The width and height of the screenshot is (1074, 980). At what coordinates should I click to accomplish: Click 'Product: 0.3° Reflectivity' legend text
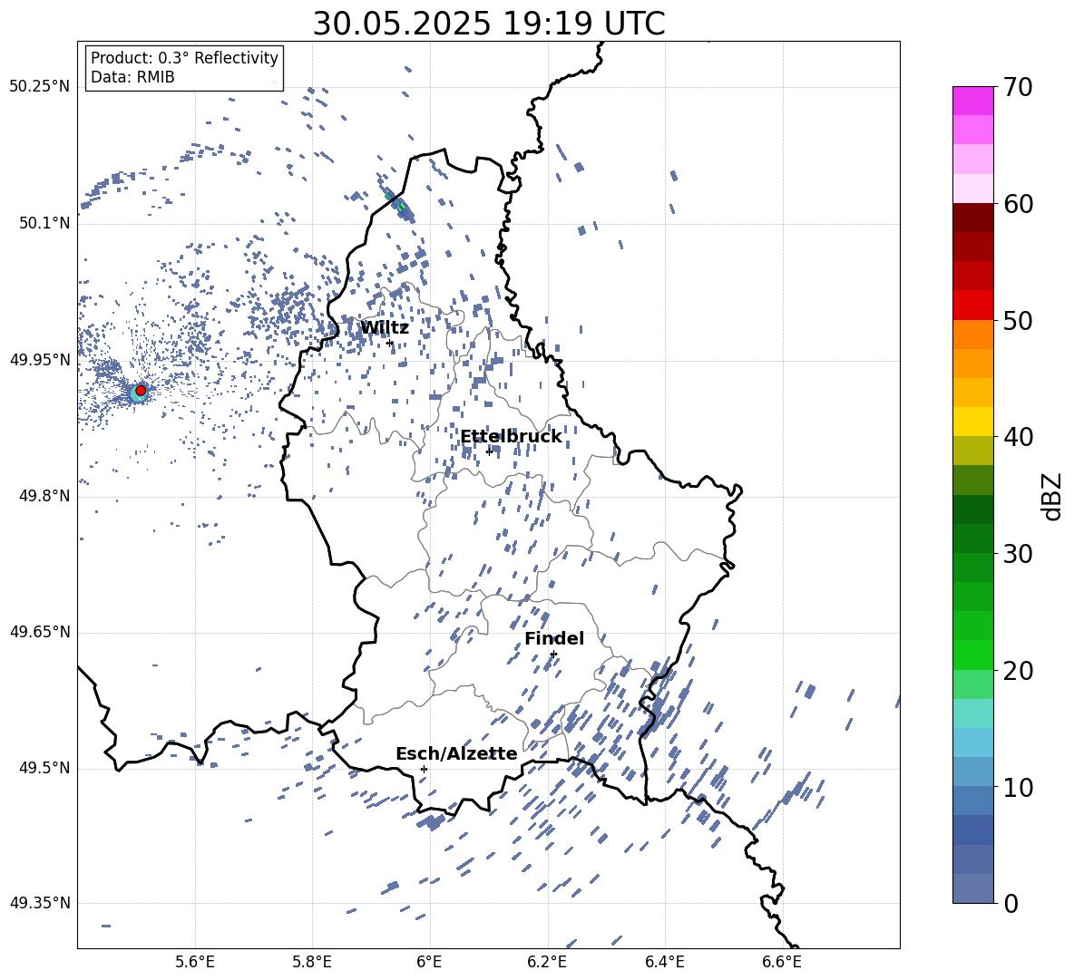184,58
